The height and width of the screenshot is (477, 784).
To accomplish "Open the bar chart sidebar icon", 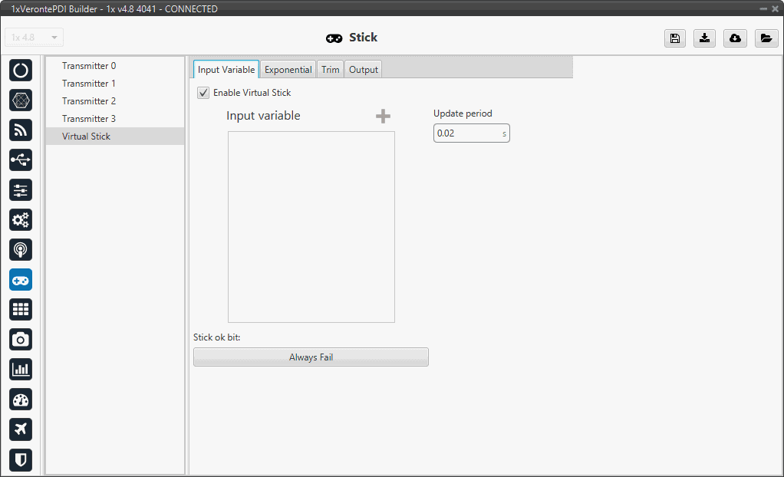I will [21, 369].
